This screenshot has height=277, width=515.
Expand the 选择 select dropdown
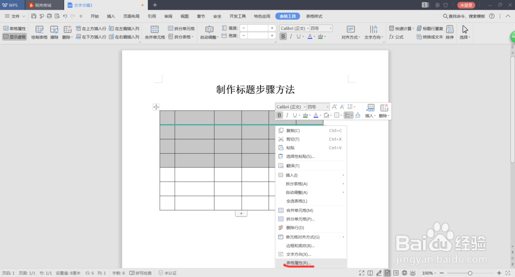(x=465, y=32)
